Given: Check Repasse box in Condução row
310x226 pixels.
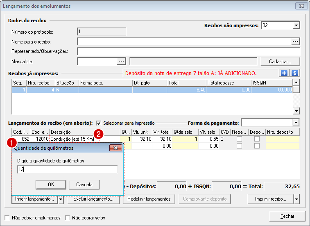Looking at the screenshot, I should 239,139.
